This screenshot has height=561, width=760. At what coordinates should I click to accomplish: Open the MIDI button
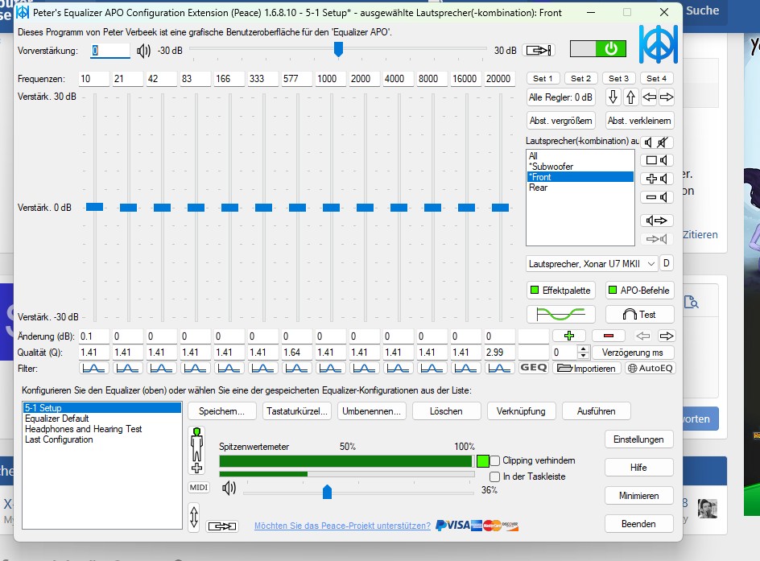click(x=199, y=488)
